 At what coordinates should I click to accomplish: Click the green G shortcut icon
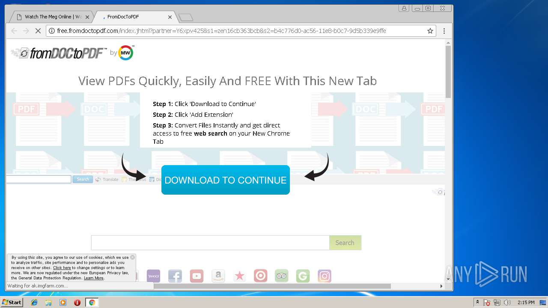click(x=303, y=276)
